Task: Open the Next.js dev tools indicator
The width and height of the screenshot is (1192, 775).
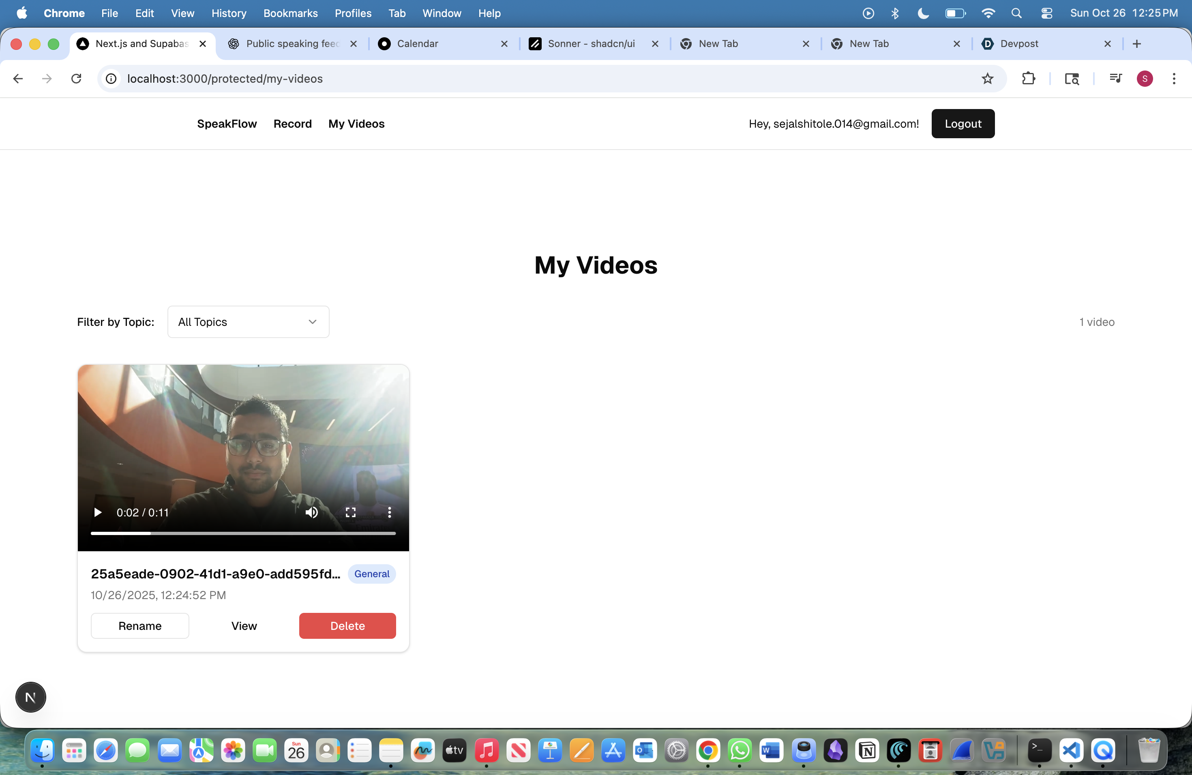Action: point(30,697)
